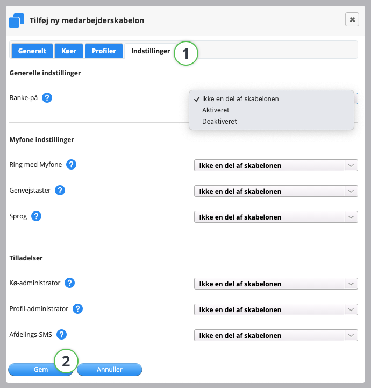Open the Profil-administrator dropdown
The image size is (371, 388).
[x=276, y=309]
